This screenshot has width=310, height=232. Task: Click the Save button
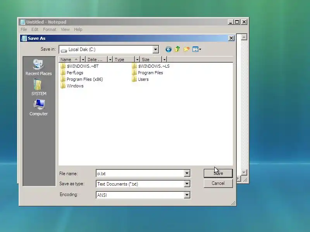coord(218,173)
